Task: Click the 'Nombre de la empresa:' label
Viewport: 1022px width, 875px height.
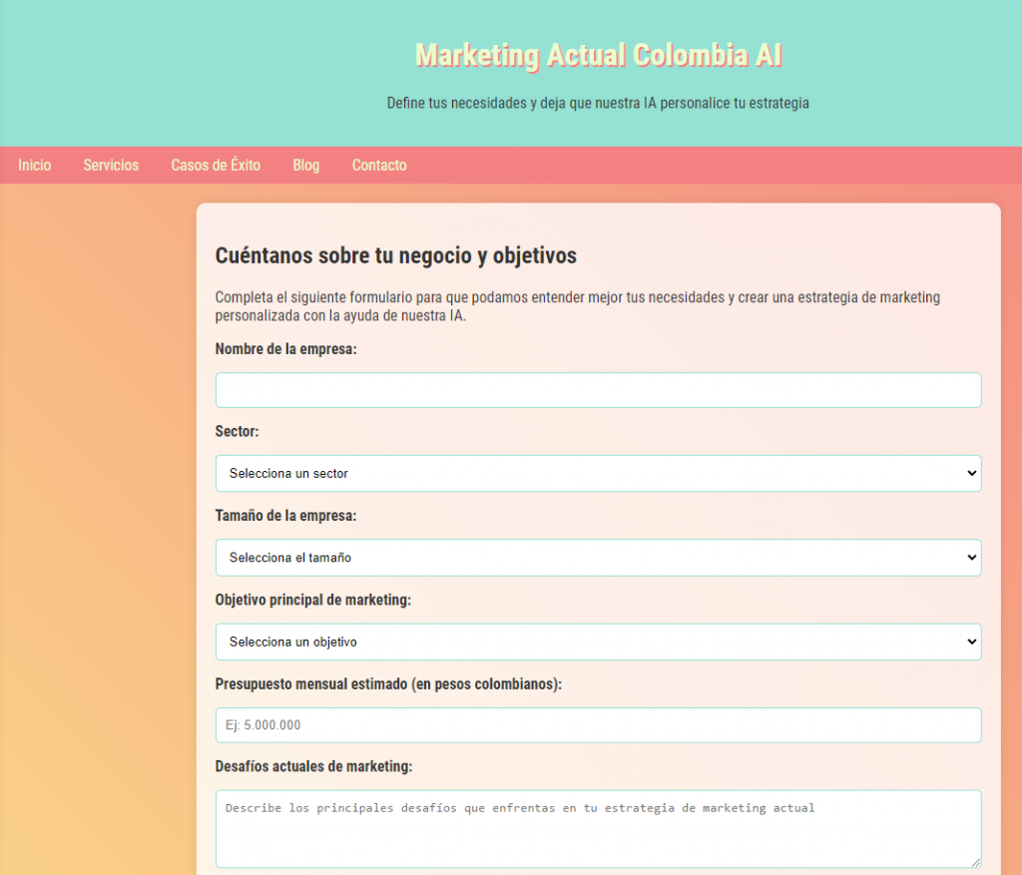Action: [286, 349]
